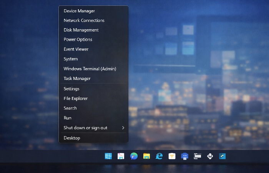Open the teal checkmark taskbar app
The width and height of the screenshot is (269, 173).
[x=223, y=156]
